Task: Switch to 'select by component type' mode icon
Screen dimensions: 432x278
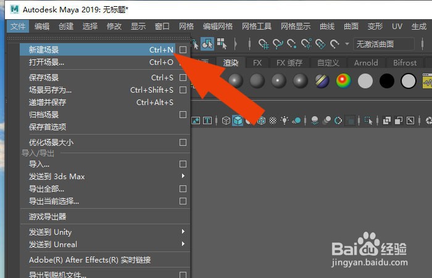Action: 222,44
